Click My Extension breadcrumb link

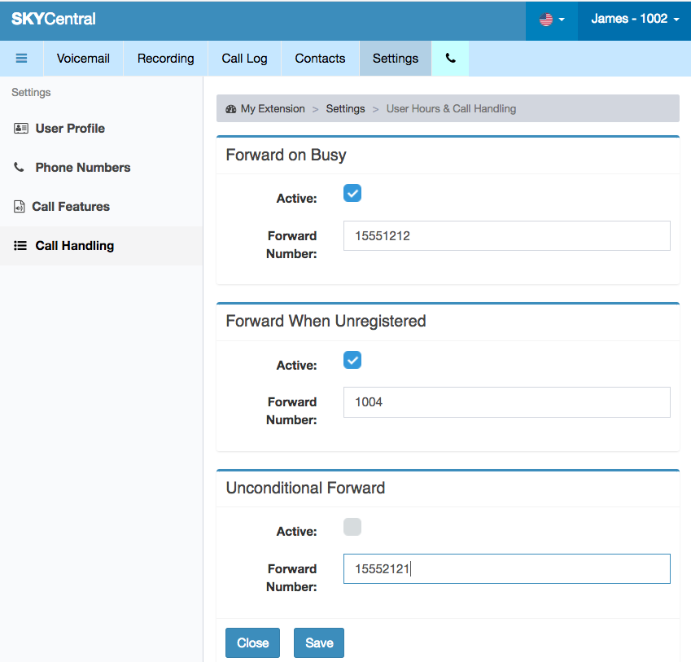point(273,109)
